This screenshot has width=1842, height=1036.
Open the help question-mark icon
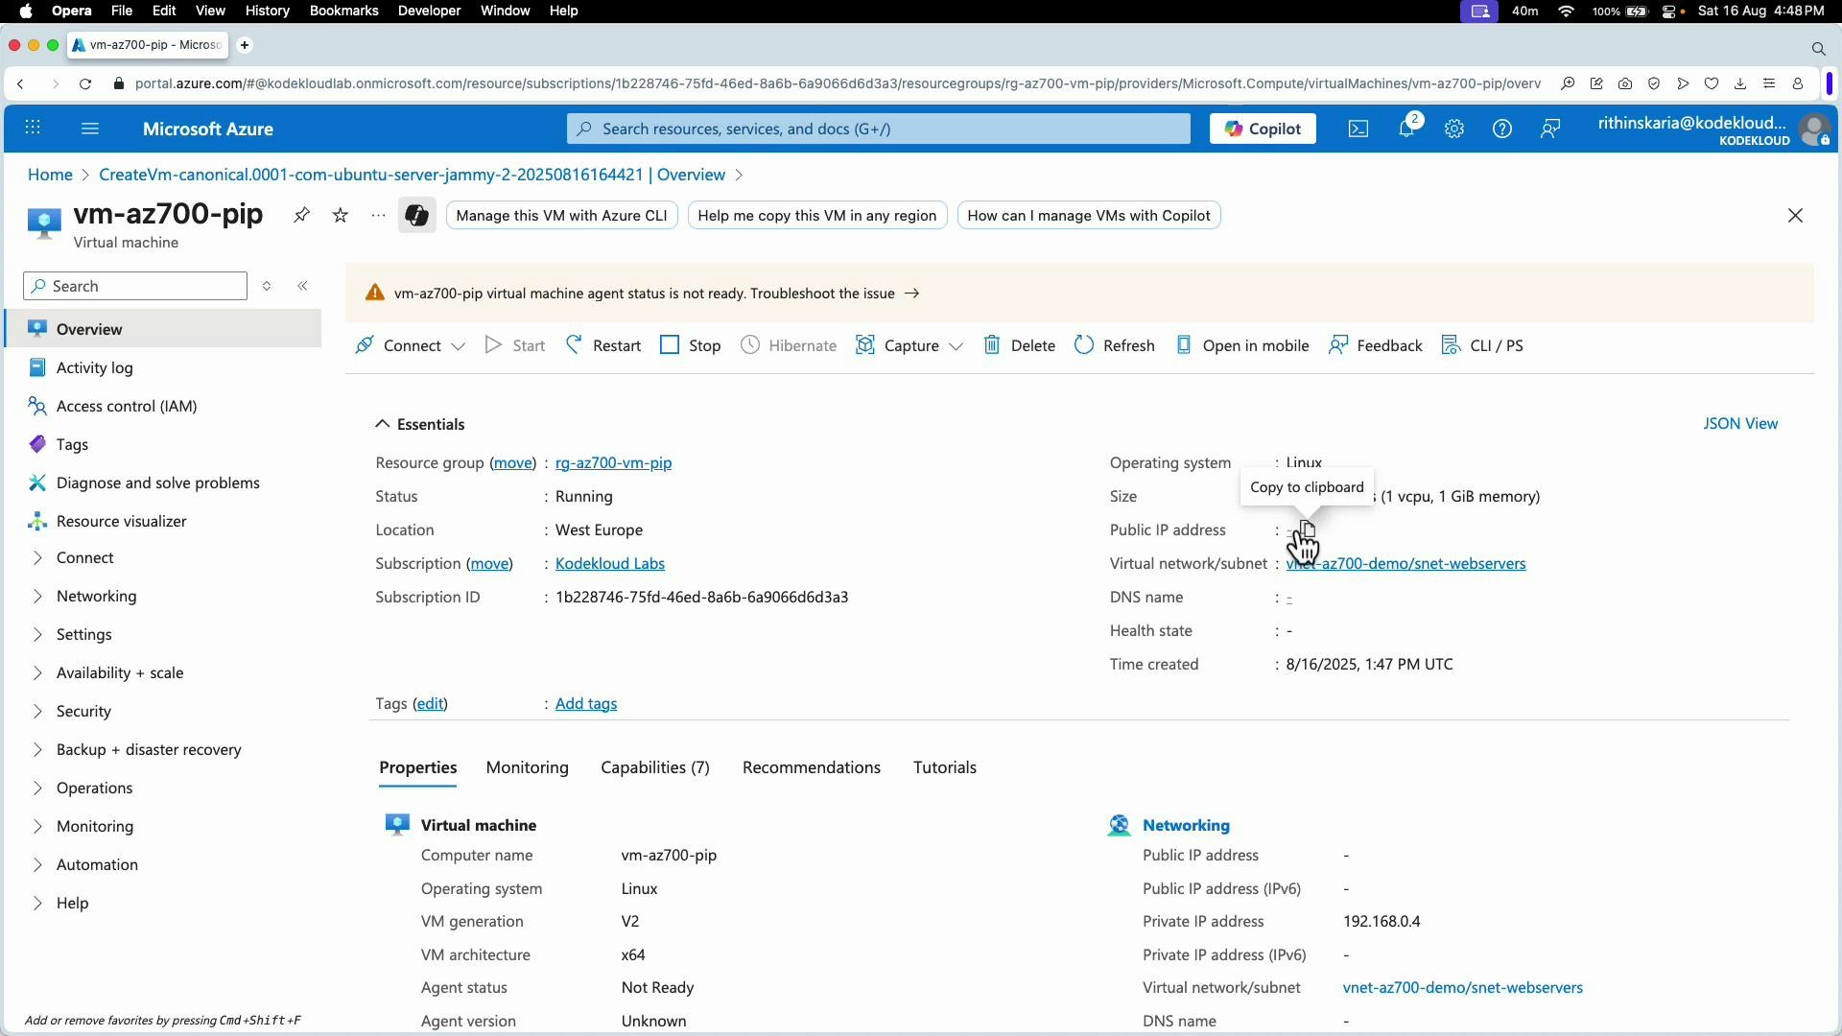(x=1501, y=128)
